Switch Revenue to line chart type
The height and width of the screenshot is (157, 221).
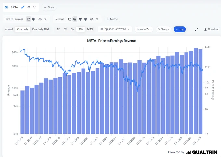point(70,19)
